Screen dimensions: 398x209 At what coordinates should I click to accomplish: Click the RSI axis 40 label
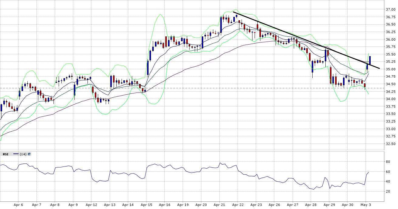click(388, 182)
